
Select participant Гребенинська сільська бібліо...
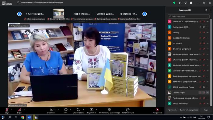point(188,98)
